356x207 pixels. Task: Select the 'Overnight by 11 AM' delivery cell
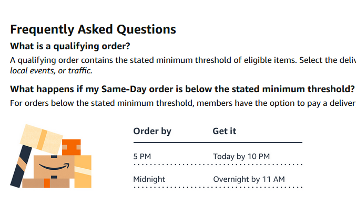pos(249,179)
